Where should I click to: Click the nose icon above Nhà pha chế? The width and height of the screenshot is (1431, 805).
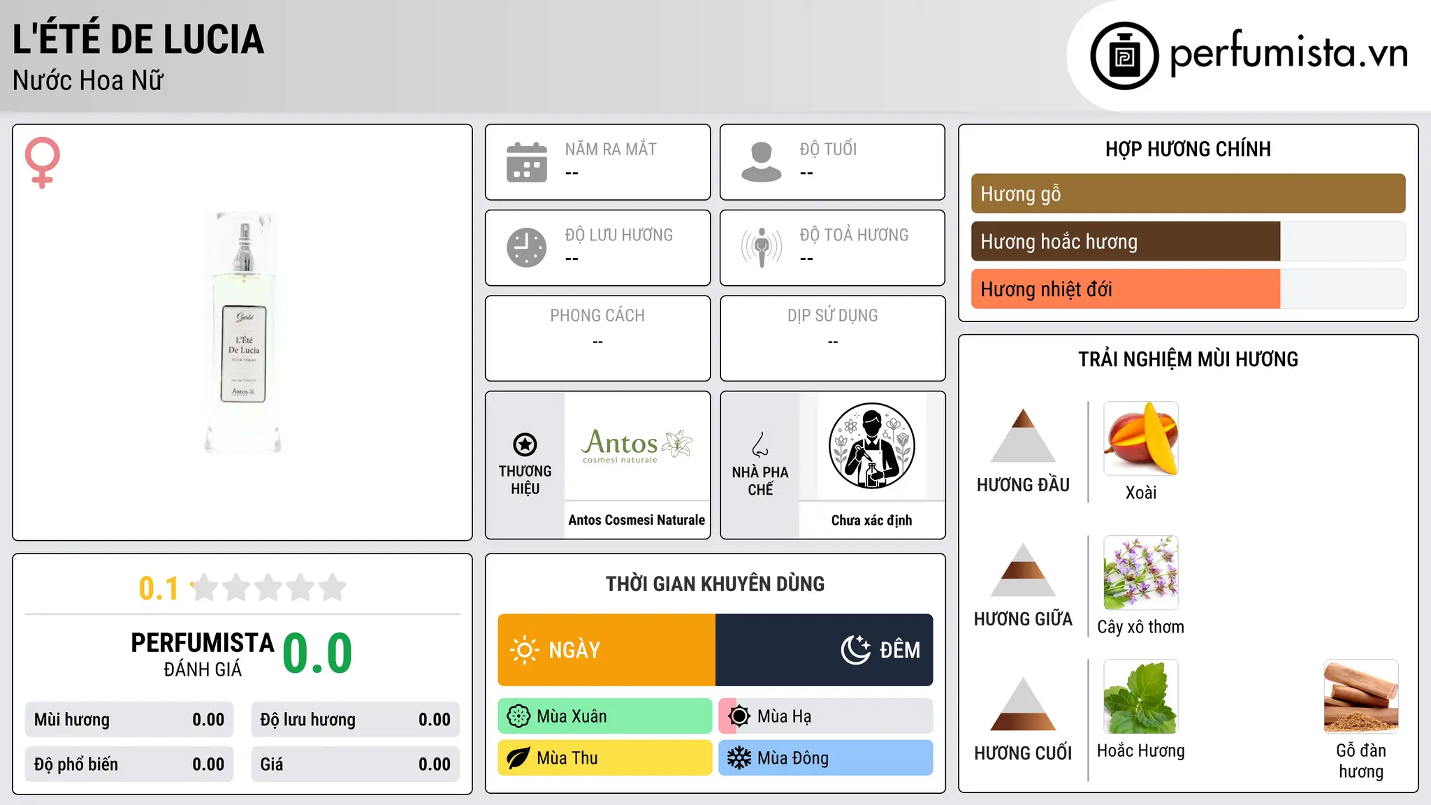click(760, 444)
